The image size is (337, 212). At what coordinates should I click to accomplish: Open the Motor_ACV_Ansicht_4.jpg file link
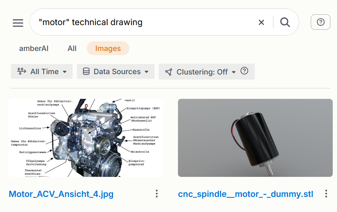coord(61,194)
